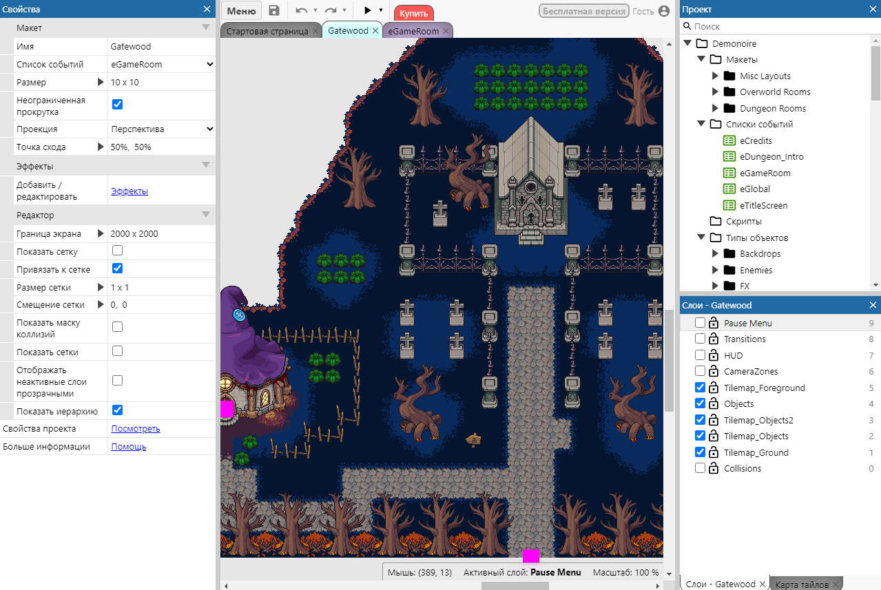Image resolution: width=881 pixels, height=590 pixels.
Task: Click the lock icon on HUD layer
Action: [714, 355]
